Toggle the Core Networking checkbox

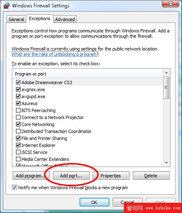pos(18,124)
